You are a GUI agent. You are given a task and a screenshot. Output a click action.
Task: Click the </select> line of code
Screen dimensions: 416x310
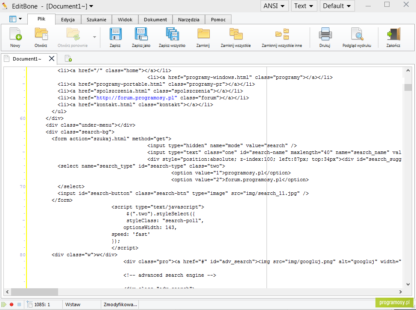(x=71, y=186)
